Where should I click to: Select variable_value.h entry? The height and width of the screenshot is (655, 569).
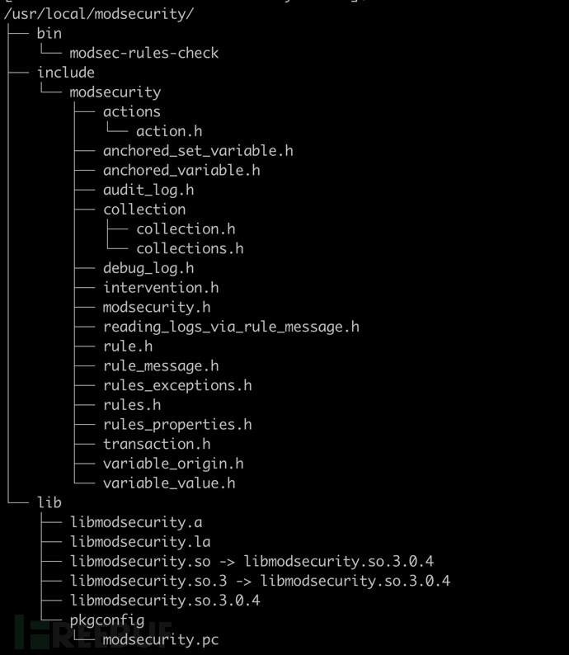pyautogui.click(x=169, y=483)
